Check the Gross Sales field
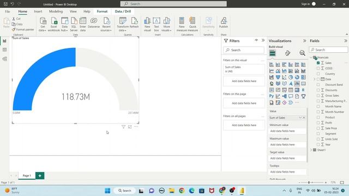The height and width of the screenshot is (196, 349). [318, 96]
